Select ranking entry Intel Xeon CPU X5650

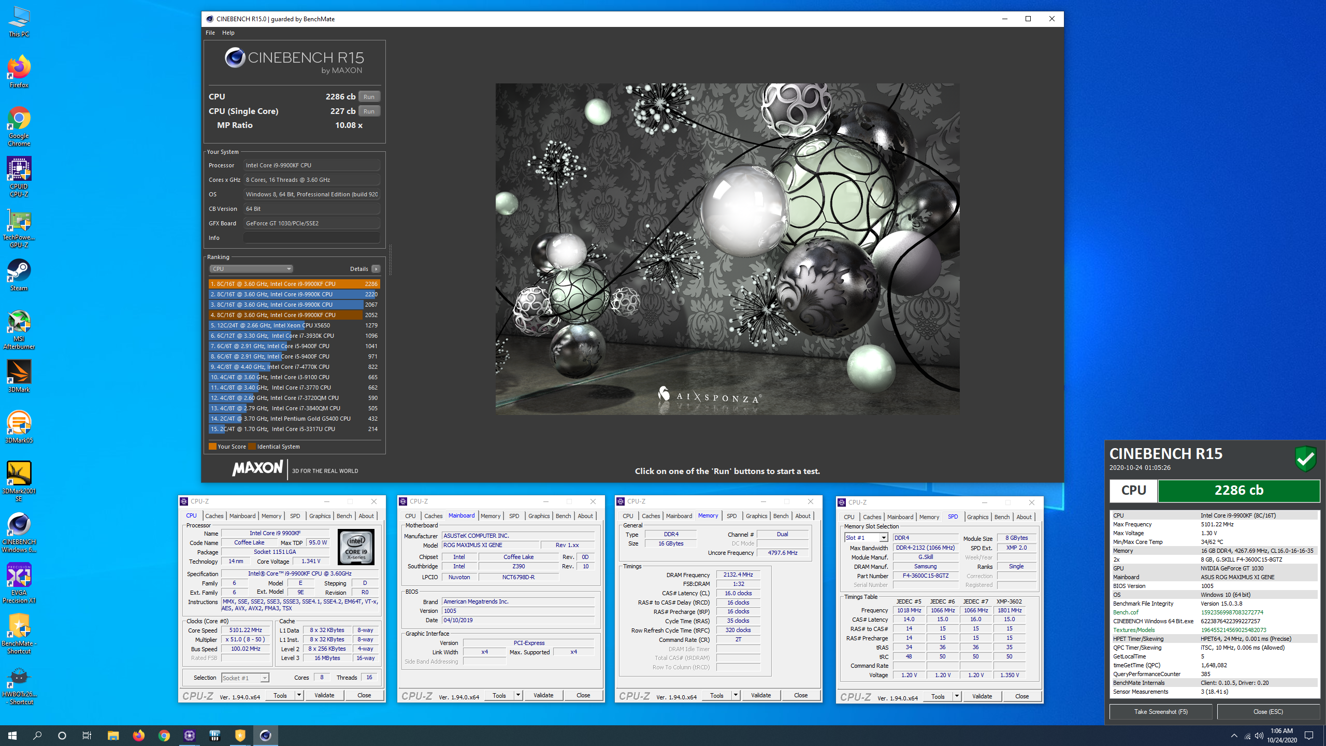coord(294,325)
